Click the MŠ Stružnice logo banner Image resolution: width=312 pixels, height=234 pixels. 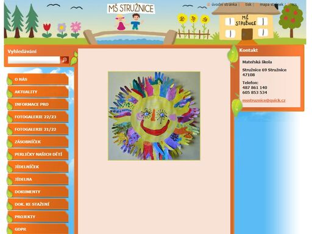[x=131, y=9]
